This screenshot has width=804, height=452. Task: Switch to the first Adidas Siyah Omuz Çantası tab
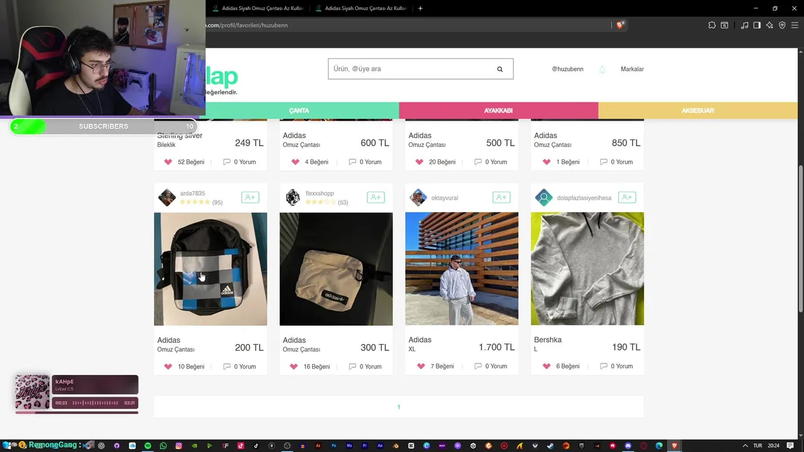[258, 8]
